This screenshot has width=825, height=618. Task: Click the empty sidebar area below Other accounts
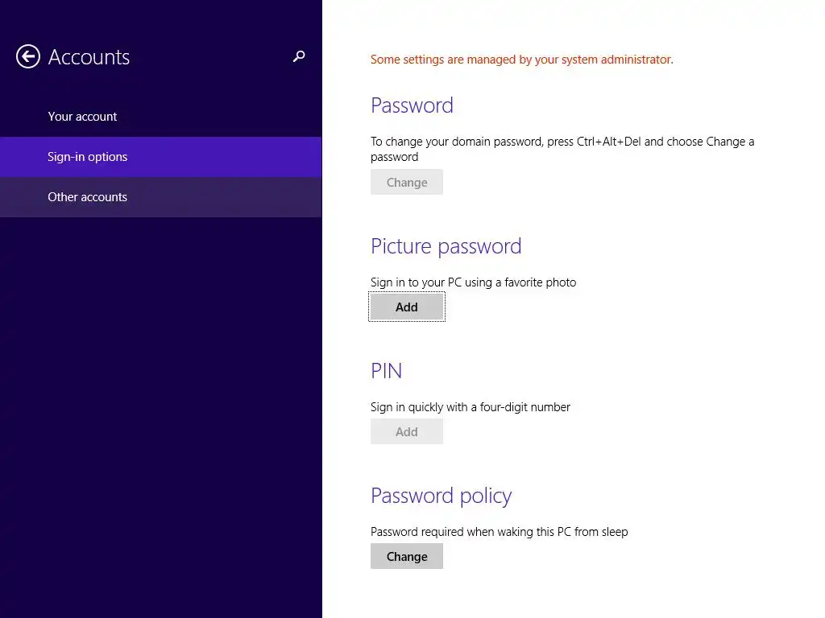[x=161, y=415]
